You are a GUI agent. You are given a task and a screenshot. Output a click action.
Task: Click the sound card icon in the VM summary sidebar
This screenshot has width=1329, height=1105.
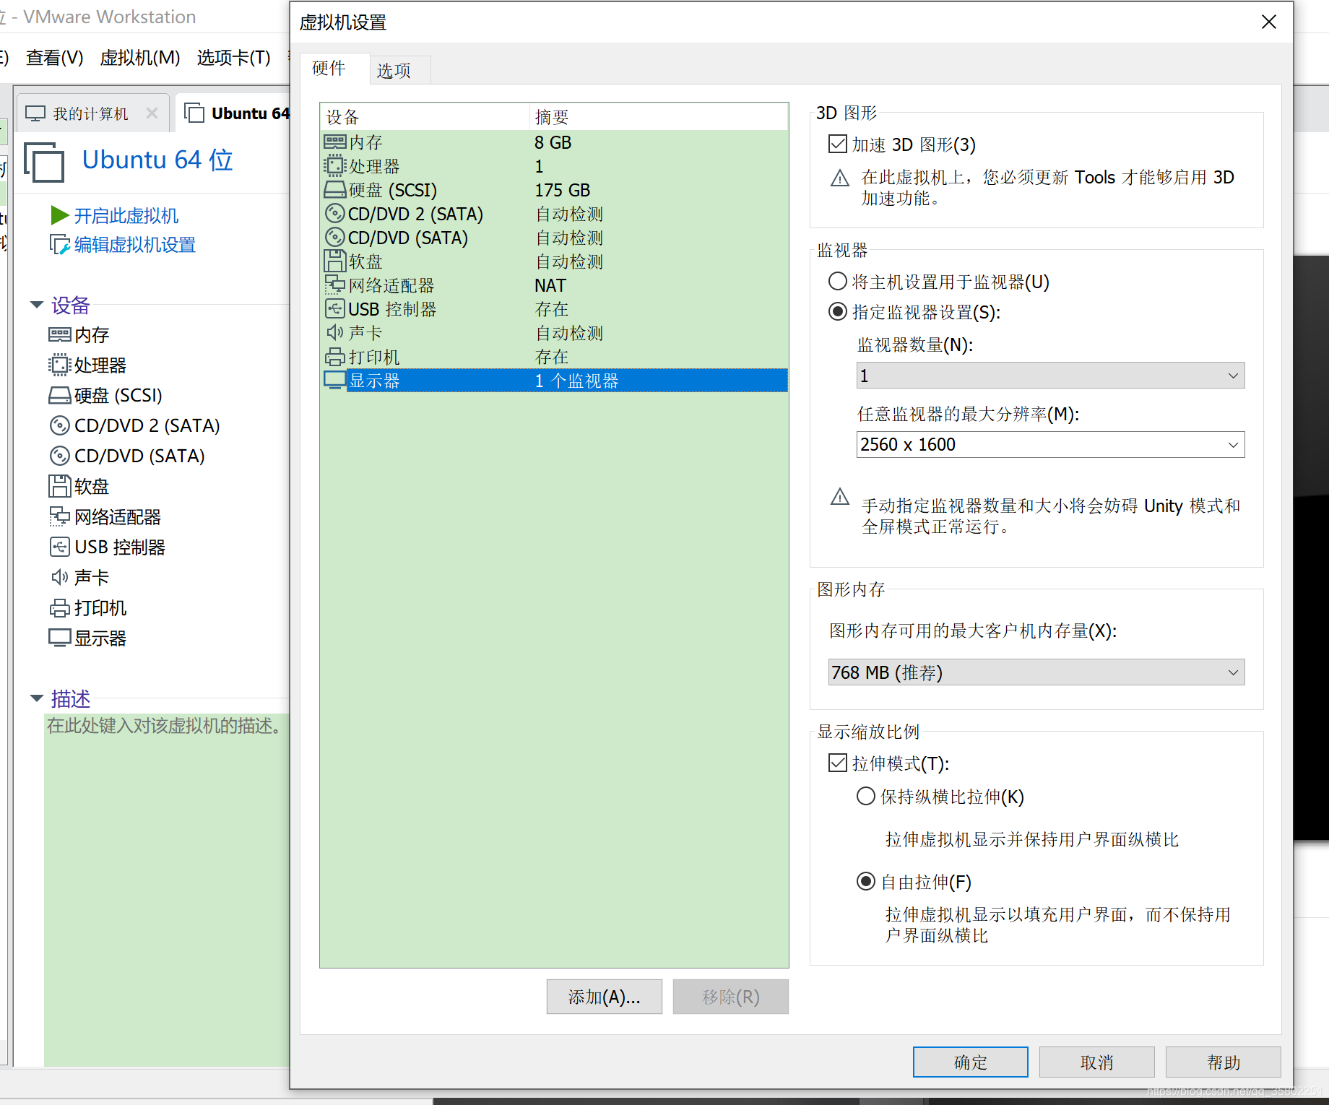tap(59, 577)
